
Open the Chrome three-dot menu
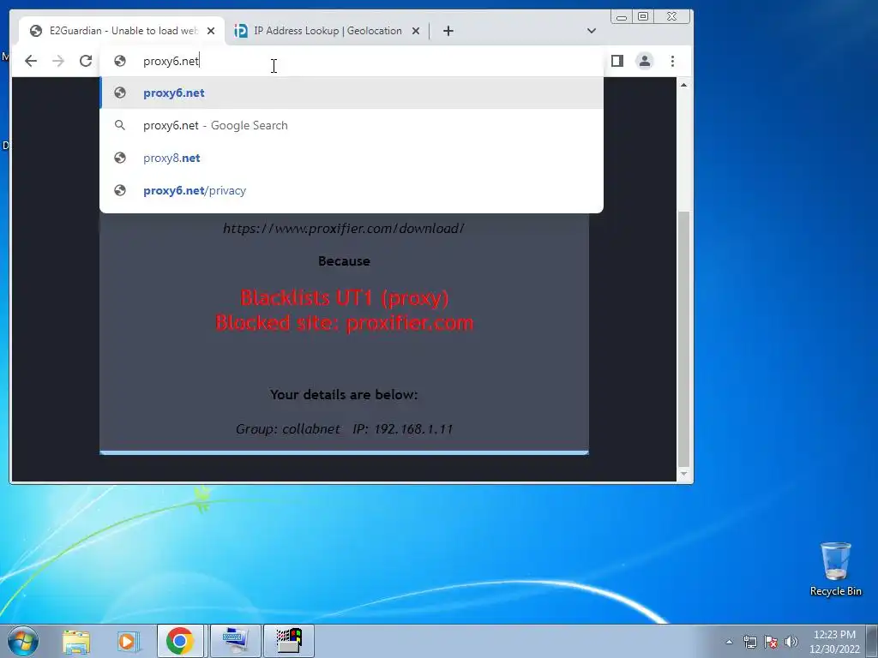coord(672,61)
